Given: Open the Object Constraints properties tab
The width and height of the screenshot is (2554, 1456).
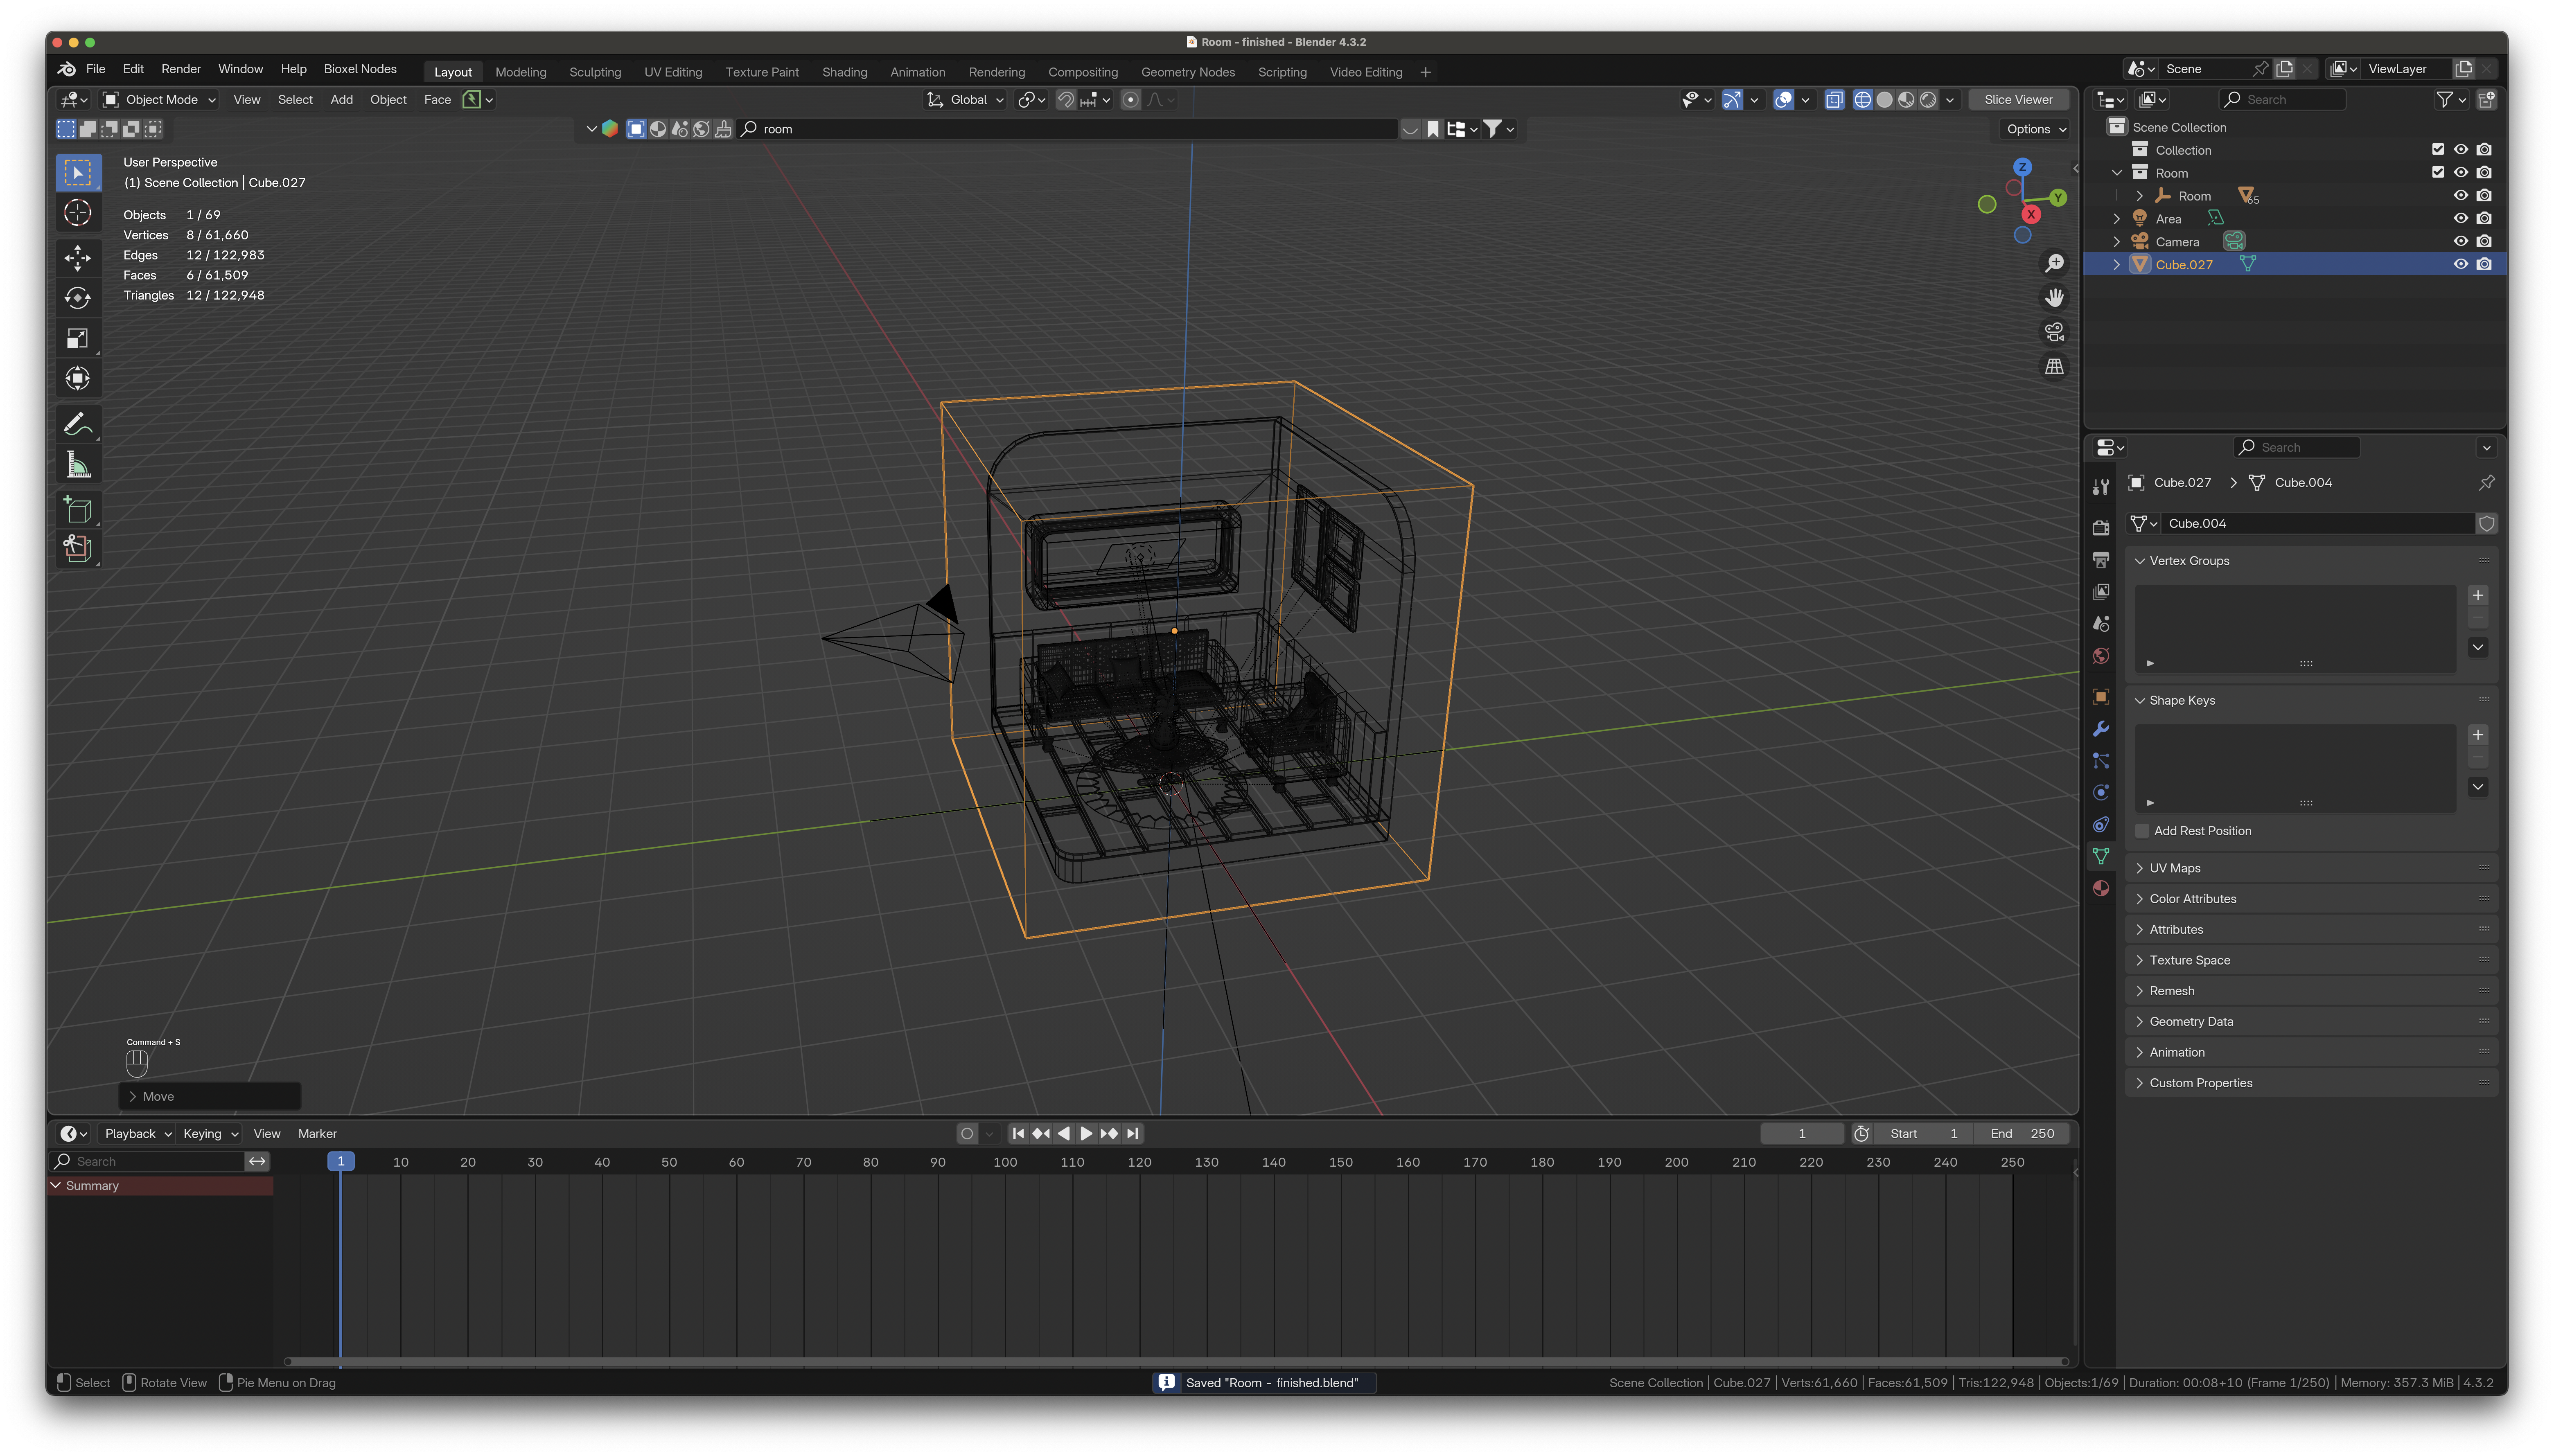Looking at the screenshot, I should tap(2101, 824).
